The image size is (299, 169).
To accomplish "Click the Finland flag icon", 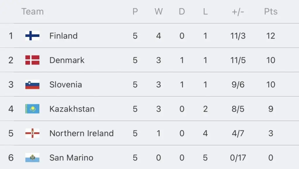I will click(x=32, y=36).
